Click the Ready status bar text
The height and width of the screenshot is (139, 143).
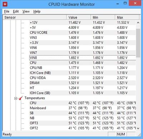click(7, 134)
